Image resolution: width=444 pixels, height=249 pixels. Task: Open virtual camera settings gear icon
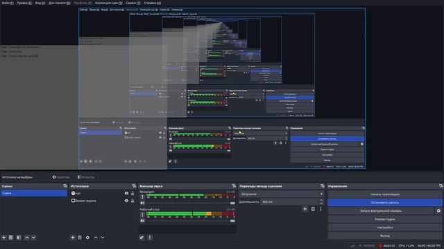coord(438,210)
